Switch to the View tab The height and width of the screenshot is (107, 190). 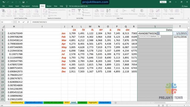56,6
